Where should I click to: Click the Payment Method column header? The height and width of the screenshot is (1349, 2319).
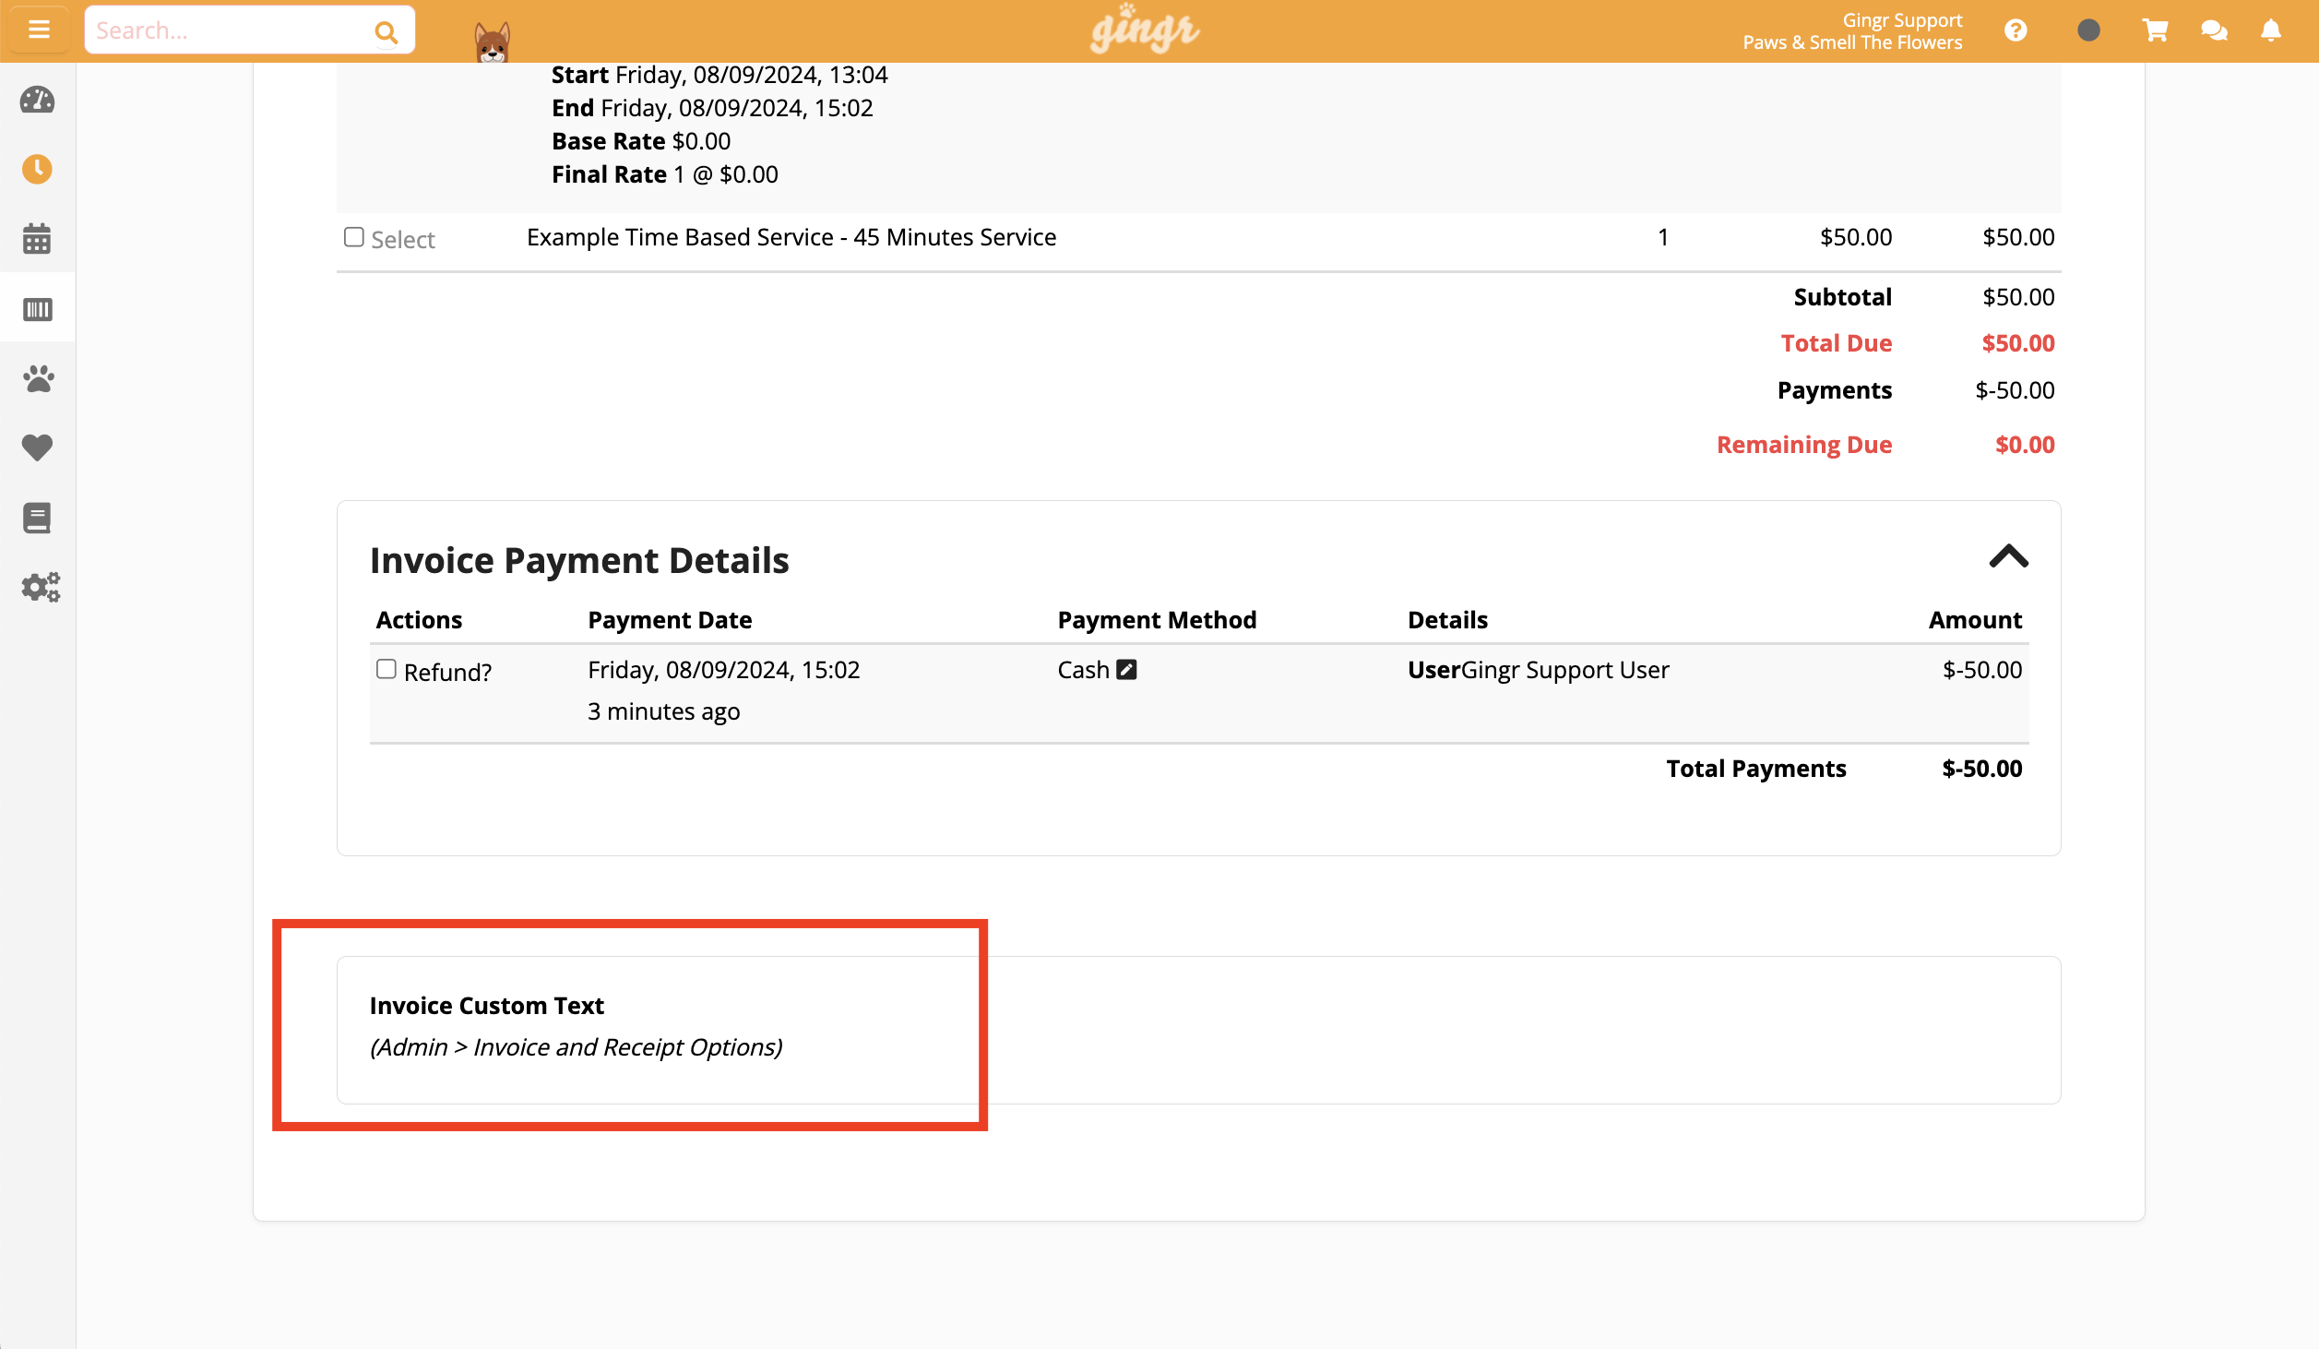pos(1157,620)
